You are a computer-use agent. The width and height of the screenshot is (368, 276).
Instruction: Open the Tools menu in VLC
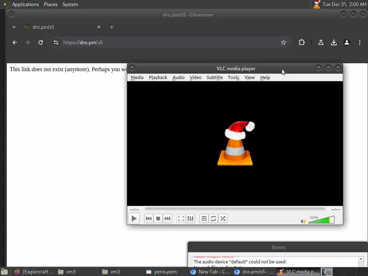233,78
